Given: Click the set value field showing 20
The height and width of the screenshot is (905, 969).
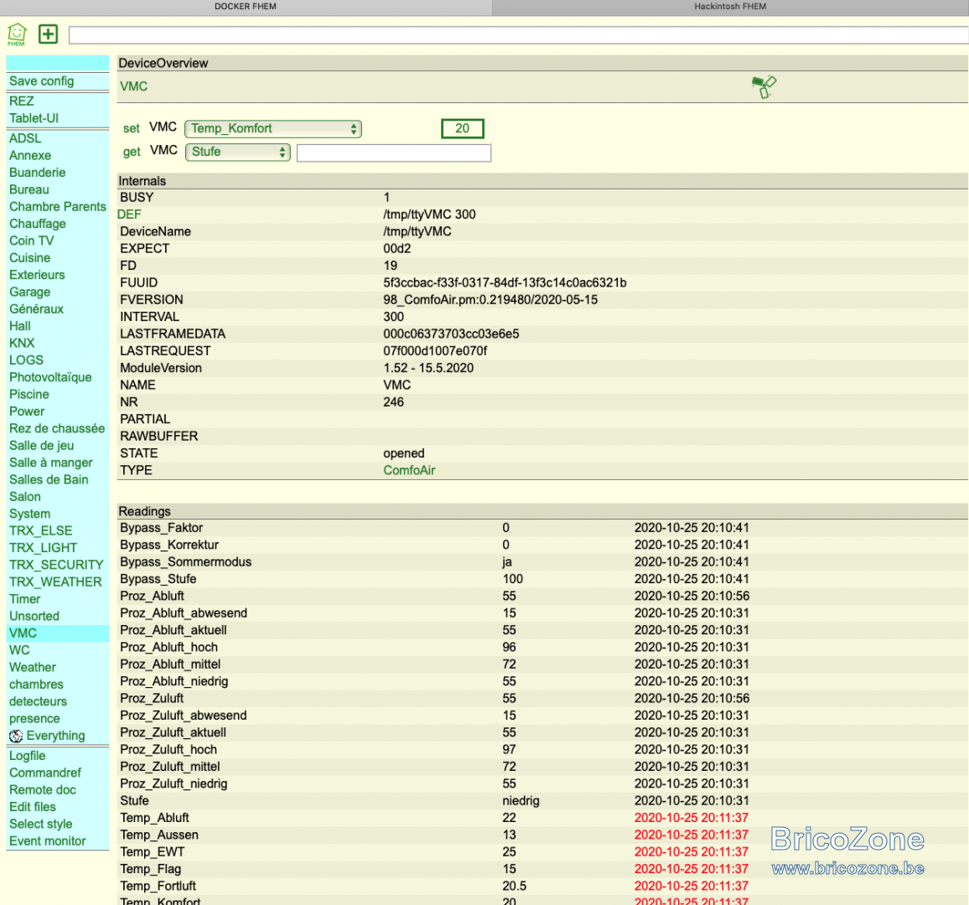Looking at the screenshot, I should [x=462, y=128].
